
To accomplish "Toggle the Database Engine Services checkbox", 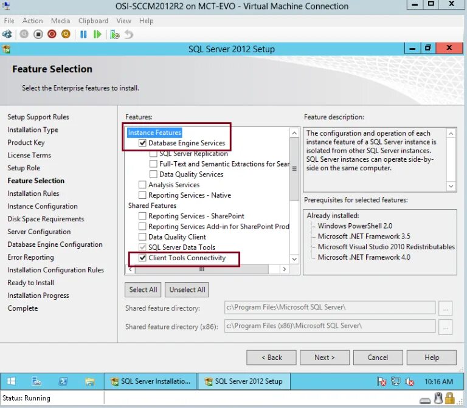I will point(142,143).
